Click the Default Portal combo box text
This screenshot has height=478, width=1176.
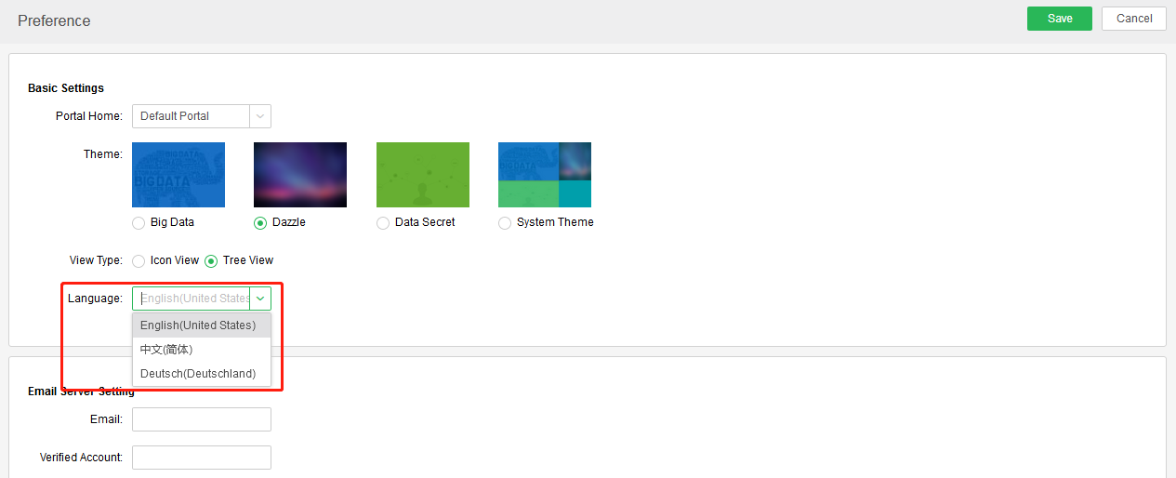click(191, 116)
